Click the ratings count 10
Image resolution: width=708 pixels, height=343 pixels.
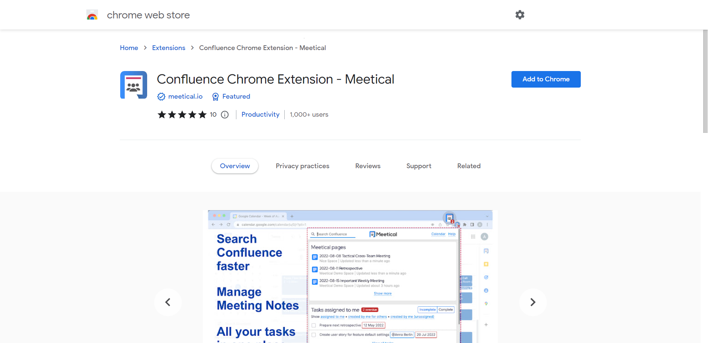click(x=213, y=114)
